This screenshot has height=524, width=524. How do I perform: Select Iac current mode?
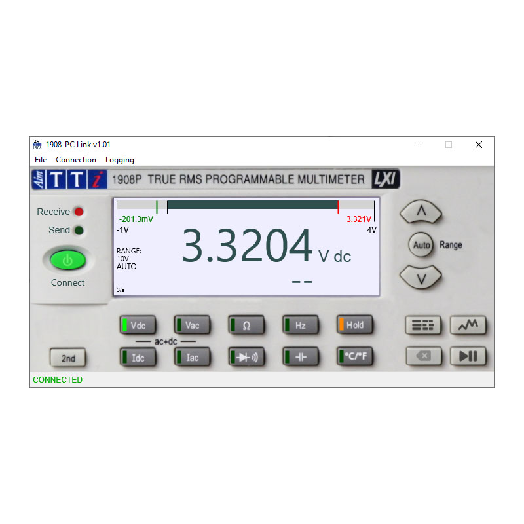click(x=192, y=357)
